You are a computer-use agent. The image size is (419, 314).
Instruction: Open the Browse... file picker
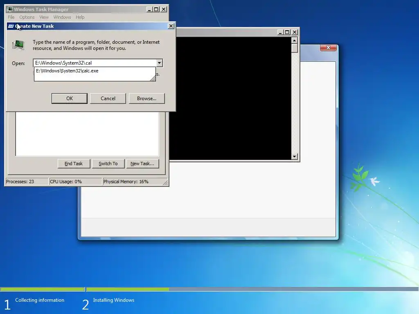pyautogui.click(x=147, y=99)
